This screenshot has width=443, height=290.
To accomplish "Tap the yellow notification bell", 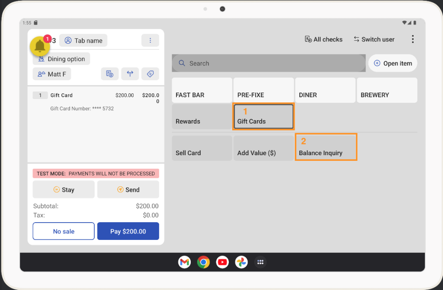I will [40, 46].
